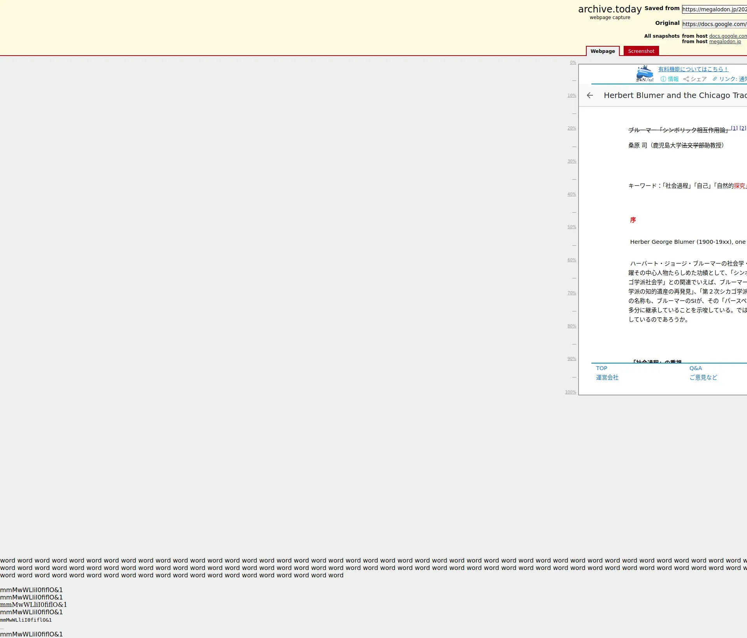Click the Original URL field
The width and height of the screenshot is (747, 638).
click(714, 24)
